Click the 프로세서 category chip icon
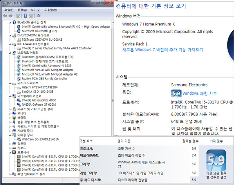This screenshot has height=186, width=235. [x=14, y=152]
